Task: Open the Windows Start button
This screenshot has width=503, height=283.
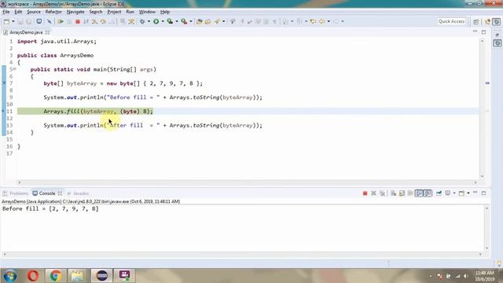Action: click(10, 276)
